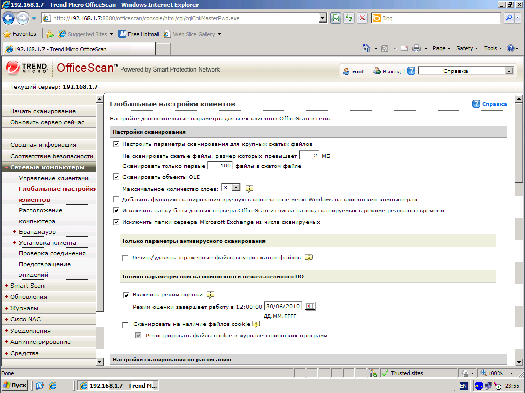The width and height of the screenshot is (525, 393).
Task: Toggle Сканировать объекты OLE checkbox
Action: point(116,177)
